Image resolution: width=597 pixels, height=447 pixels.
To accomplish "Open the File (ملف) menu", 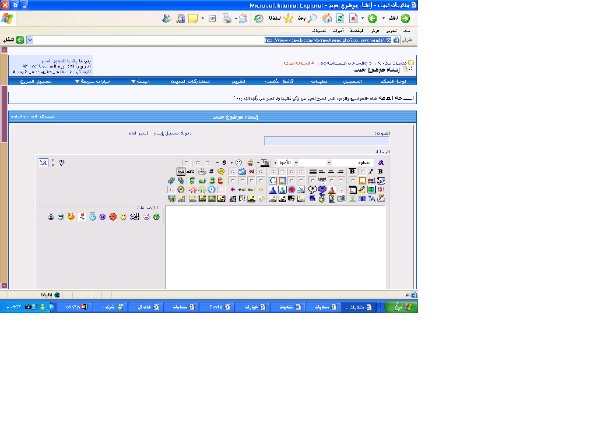I will 406,31.
